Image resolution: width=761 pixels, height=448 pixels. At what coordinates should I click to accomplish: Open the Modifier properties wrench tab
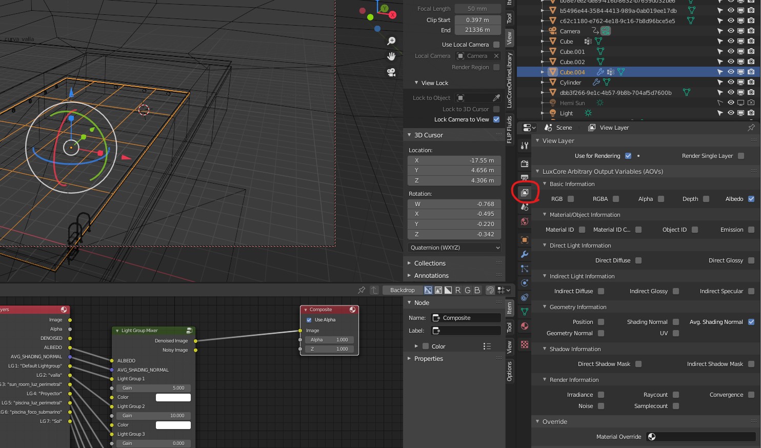[x=524, y=254]
